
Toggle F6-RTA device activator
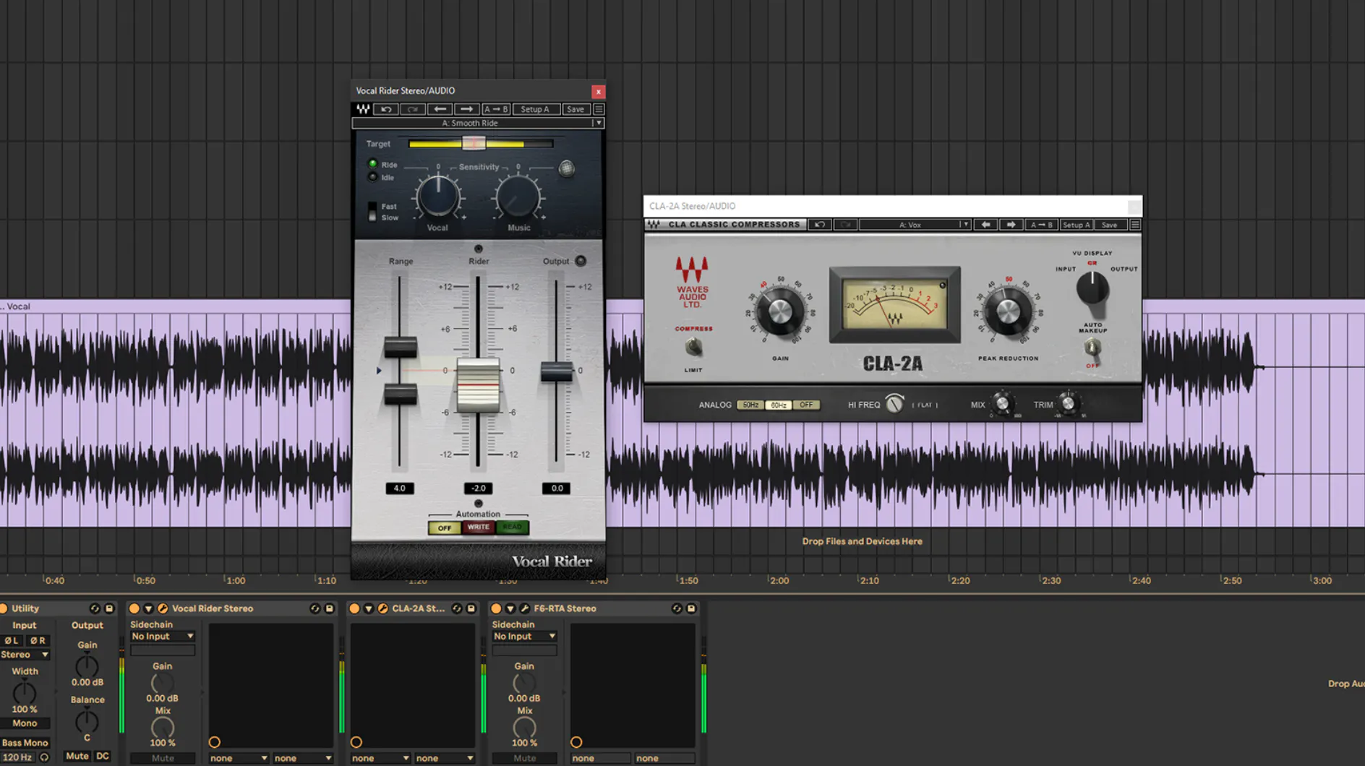pos(496,608)
